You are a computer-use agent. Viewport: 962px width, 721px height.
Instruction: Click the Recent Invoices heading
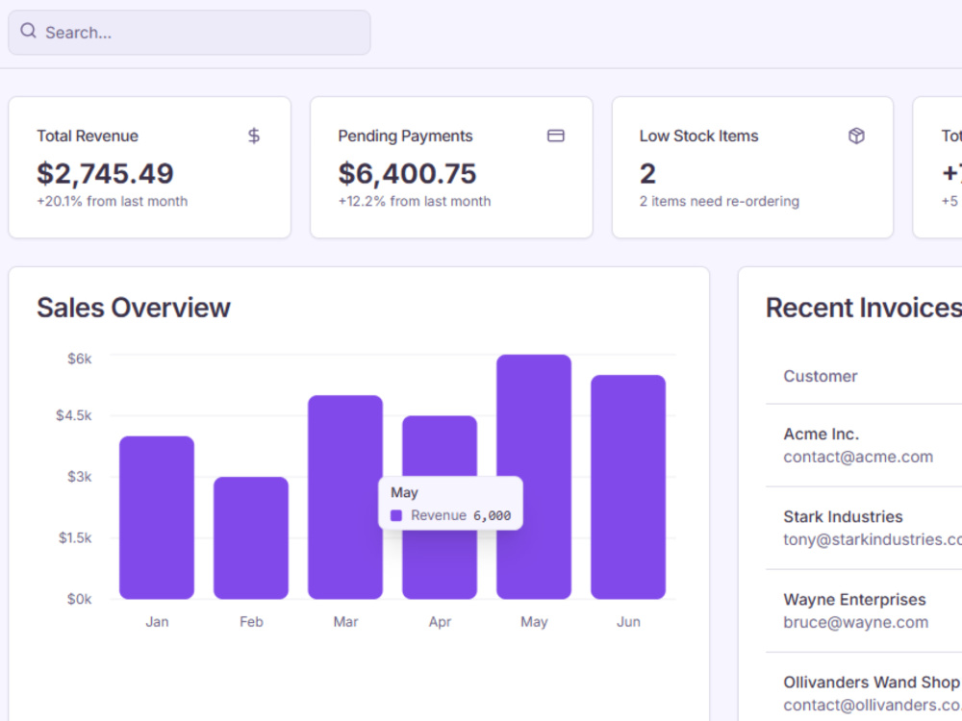coord(864,308)
